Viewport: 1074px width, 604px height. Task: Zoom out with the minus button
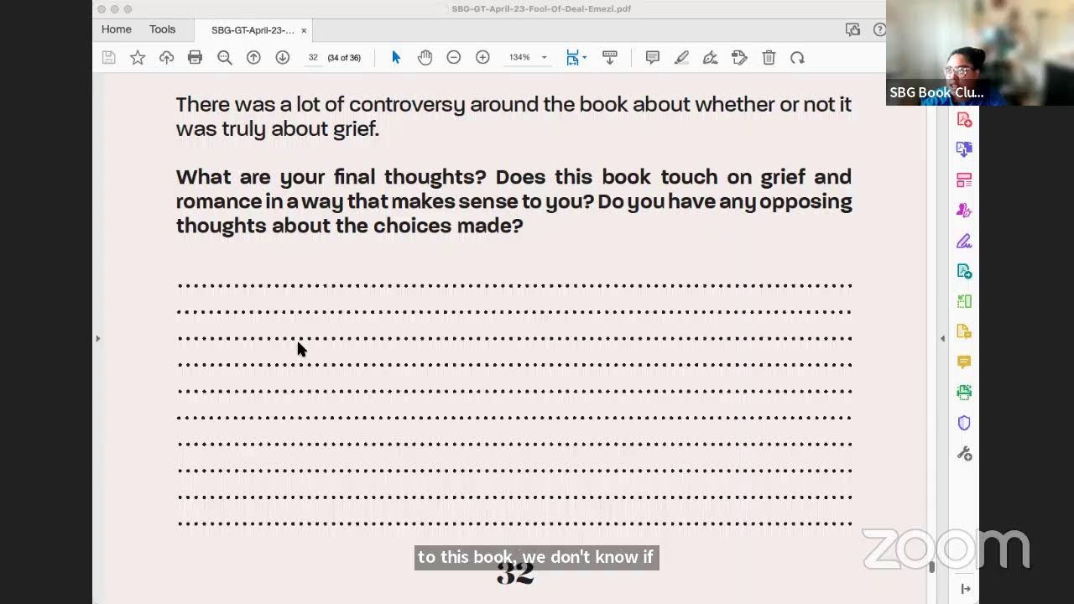click(454, 57)
